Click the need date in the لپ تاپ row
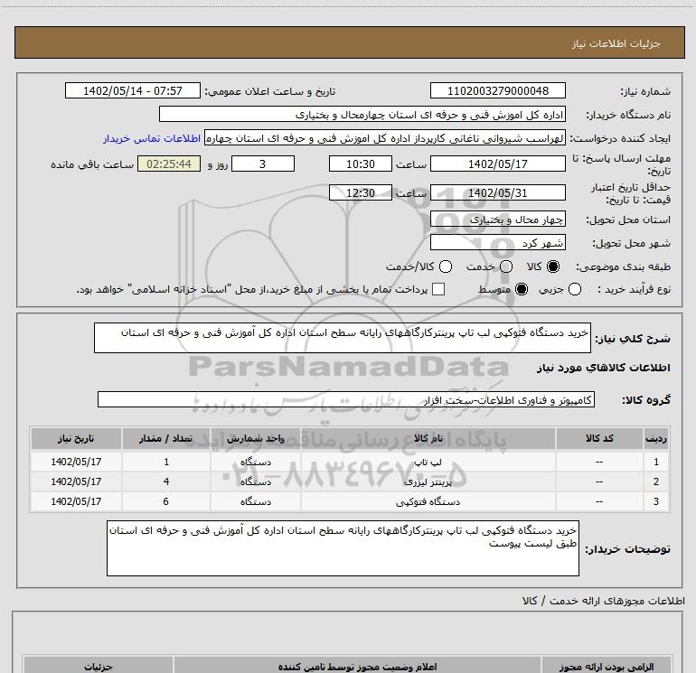Viewport: 696px width, 673px height. [76, 462]
